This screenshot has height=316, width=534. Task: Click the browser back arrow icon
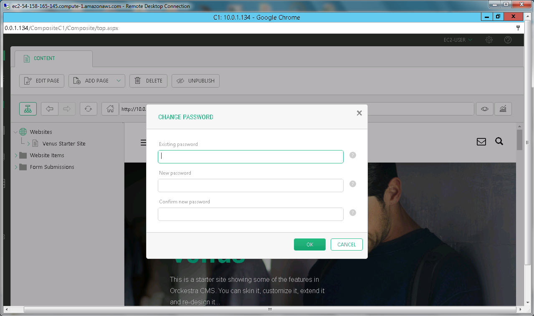pyautogui.click(x=49, y=109)
